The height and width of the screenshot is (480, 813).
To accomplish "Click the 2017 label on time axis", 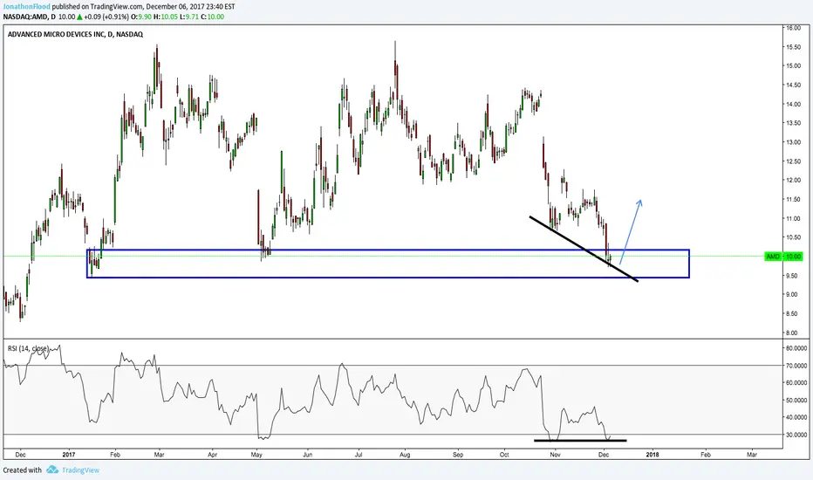I will click(x=69, y=455).
